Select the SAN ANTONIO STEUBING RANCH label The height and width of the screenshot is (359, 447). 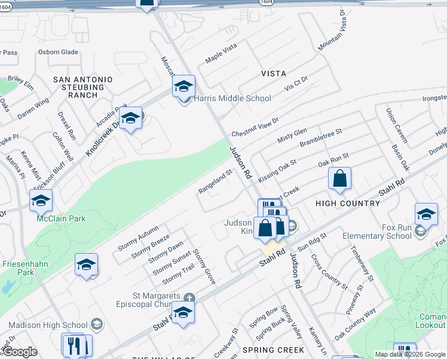point(83,87)
